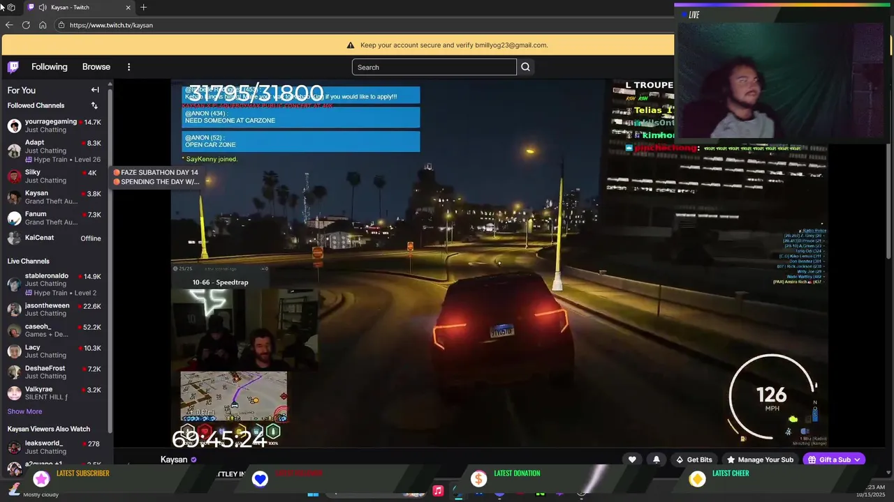
Task: Click the Get Bits button
Action: tap(694, 459)
